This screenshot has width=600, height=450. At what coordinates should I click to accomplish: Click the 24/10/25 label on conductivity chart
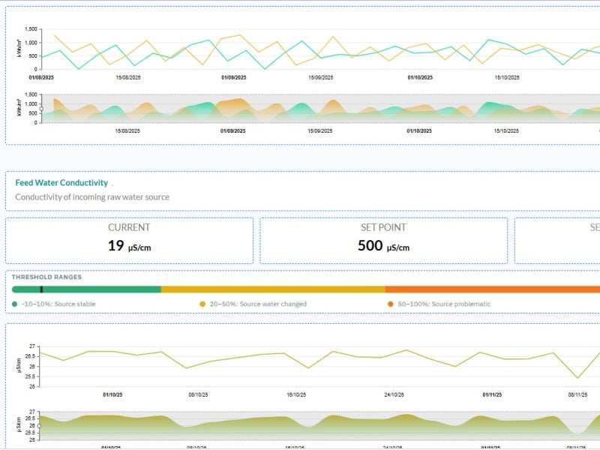[x=394, y=394]
